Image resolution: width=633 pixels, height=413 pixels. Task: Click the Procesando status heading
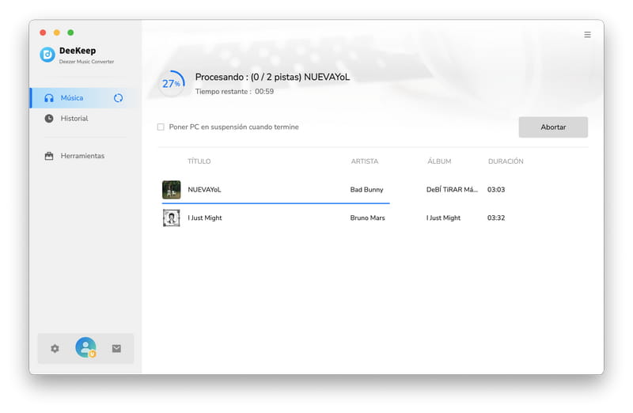(272, 77)
